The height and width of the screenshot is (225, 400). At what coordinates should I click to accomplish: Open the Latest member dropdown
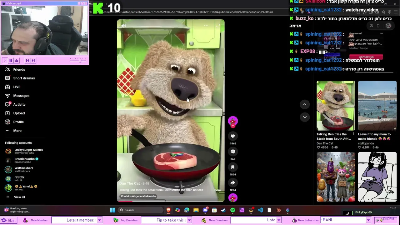click(99, 220)
